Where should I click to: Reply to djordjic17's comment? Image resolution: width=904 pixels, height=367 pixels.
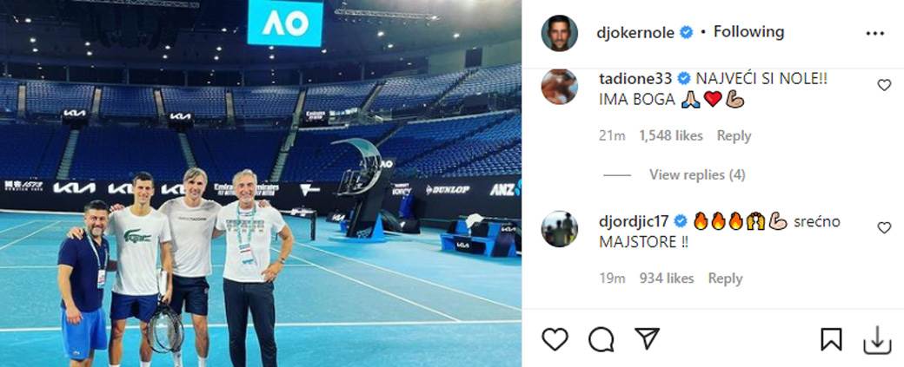[x=725, y=279]
